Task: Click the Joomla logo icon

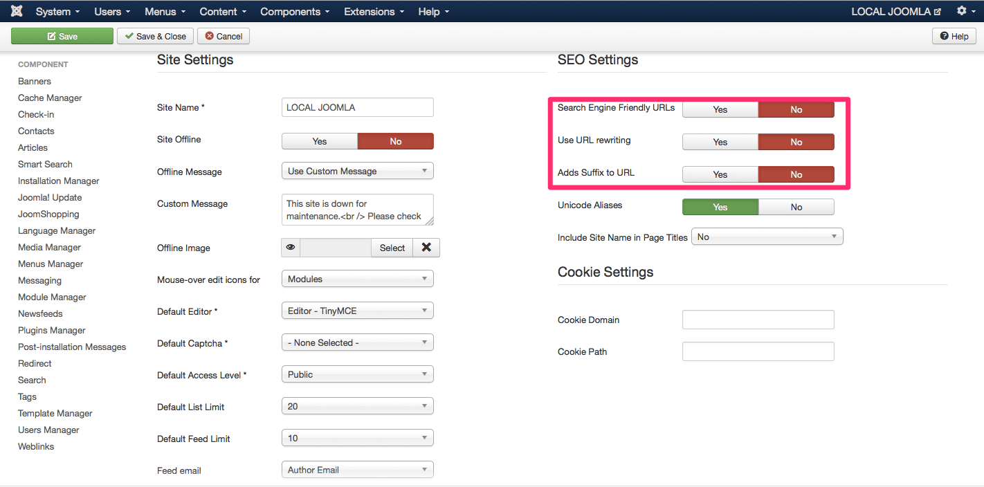Action: tap(17, 11)
